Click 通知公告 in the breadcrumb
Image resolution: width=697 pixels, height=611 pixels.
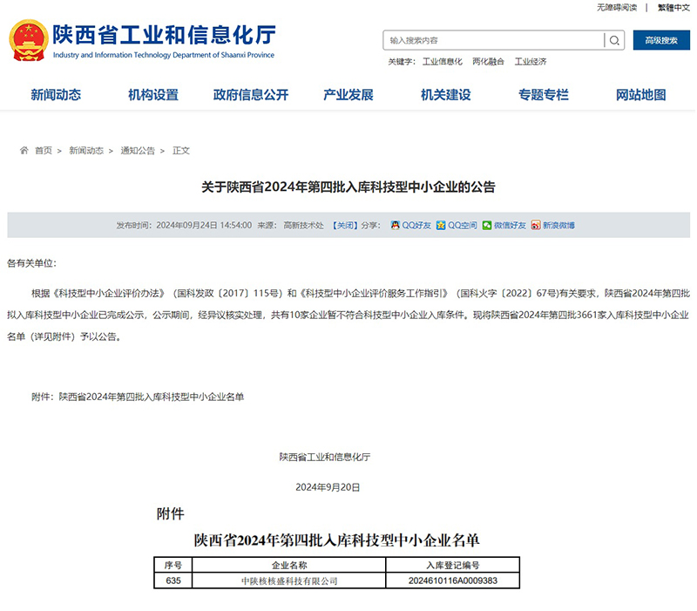click(x=138, y=151)
